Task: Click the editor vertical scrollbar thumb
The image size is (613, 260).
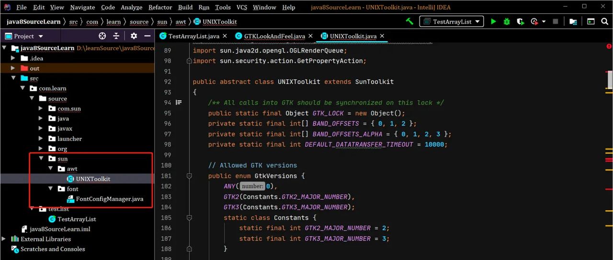Action: [x=610, y=79]
